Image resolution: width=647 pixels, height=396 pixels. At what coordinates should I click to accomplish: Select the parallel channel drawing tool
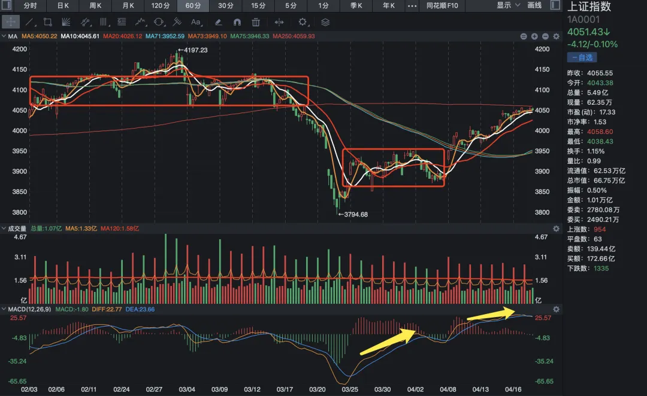point(85,22)
